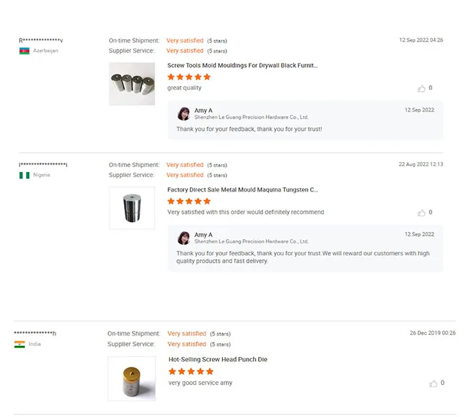
Task: Click five-star rating on 'great quality' review
Action: click(x=189, y=77)
